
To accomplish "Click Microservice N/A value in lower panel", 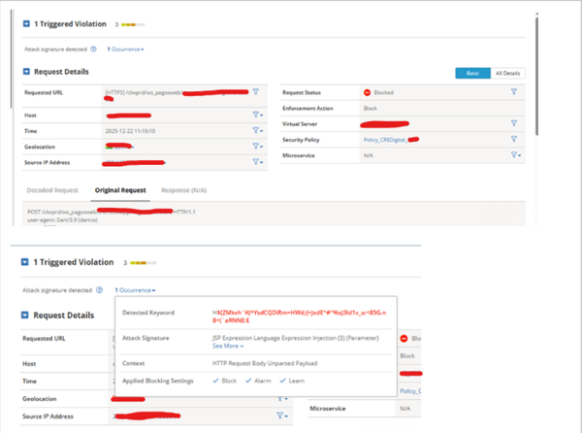I will pyautogui.click(x=404, y=408).
